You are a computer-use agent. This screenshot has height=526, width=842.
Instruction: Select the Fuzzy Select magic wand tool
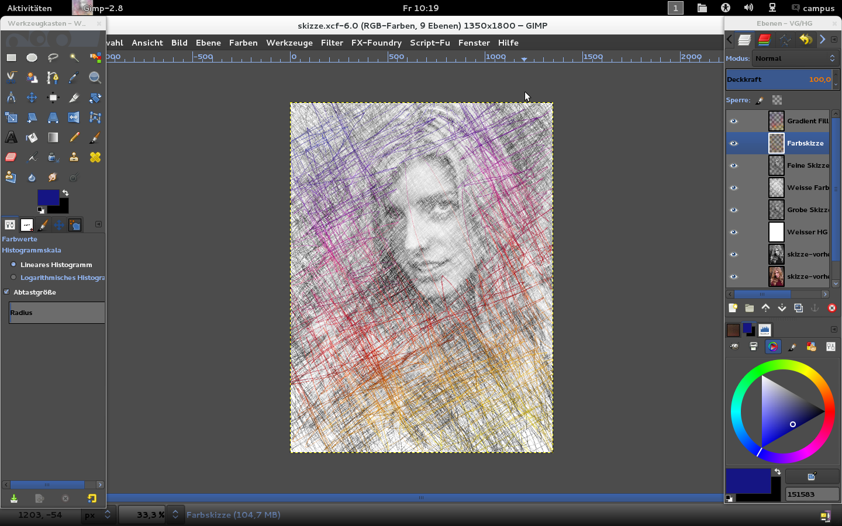[74, 57]
